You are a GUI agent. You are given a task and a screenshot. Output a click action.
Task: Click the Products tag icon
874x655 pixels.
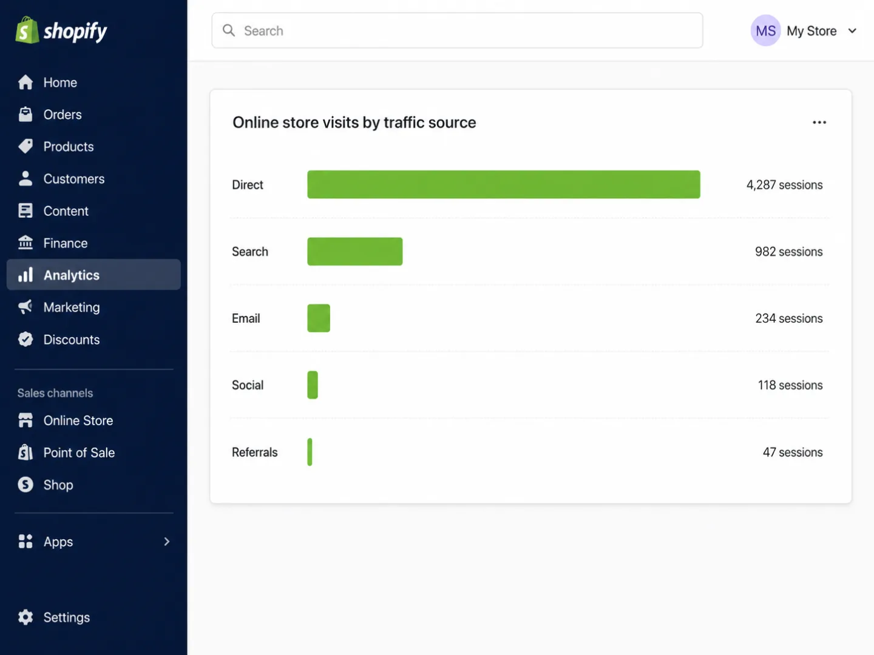pos(25,147)
